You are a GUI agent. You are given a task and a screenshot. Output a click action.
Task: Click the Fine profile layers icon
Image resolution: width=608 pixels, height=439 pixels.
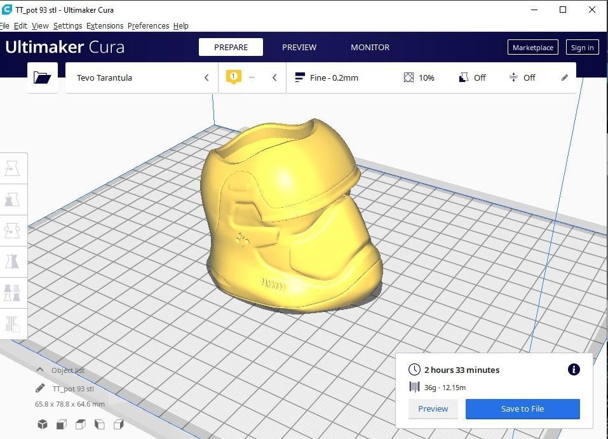(x=299, y=77)
